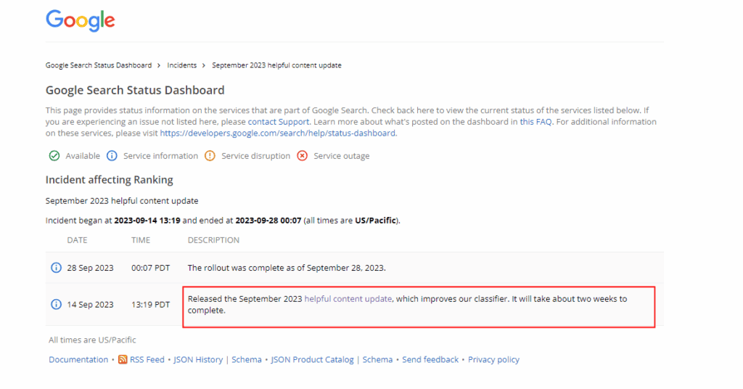This screenshot has width=743, height=389.
Task: Click the red Service outage icon
Action: [303, 156]
